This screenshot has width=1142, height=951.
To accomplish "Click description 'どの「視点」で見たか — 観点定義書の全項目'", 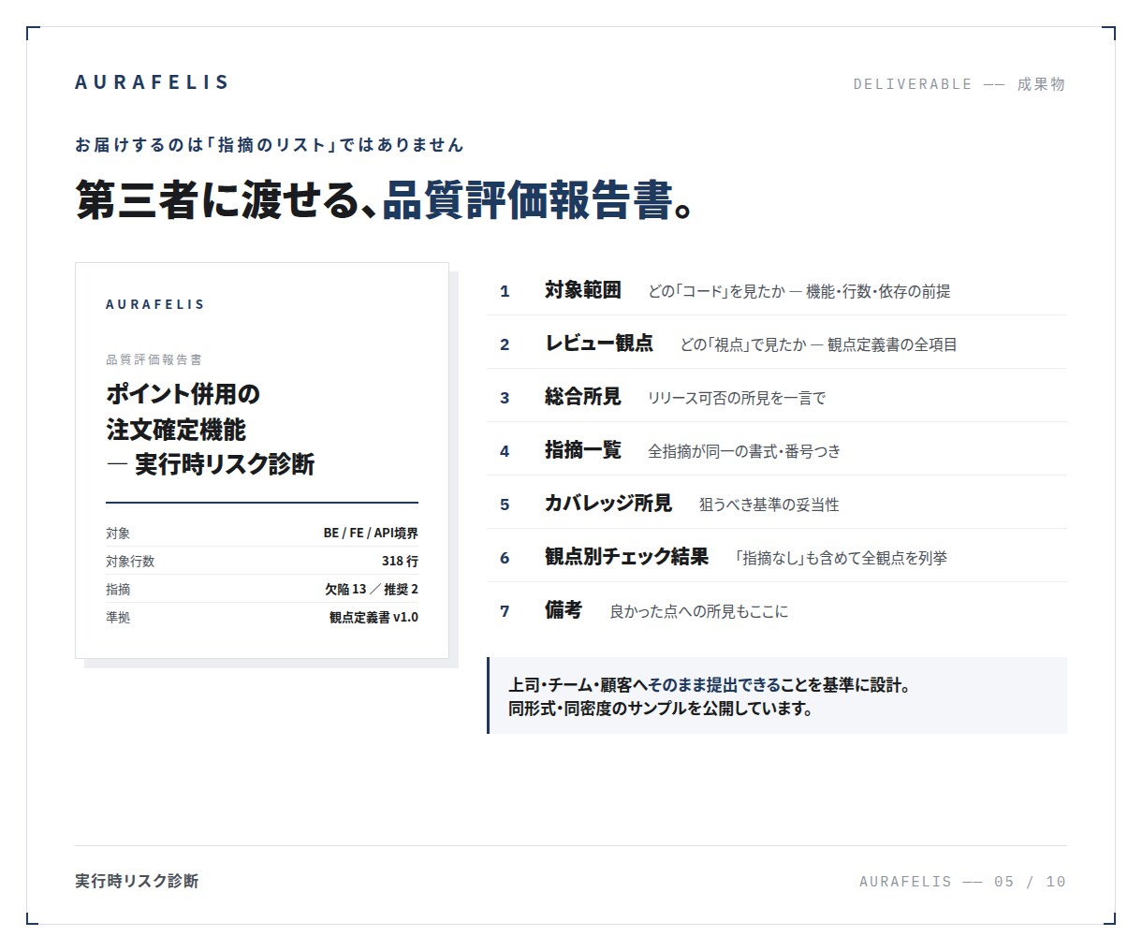I will point(819,345).
